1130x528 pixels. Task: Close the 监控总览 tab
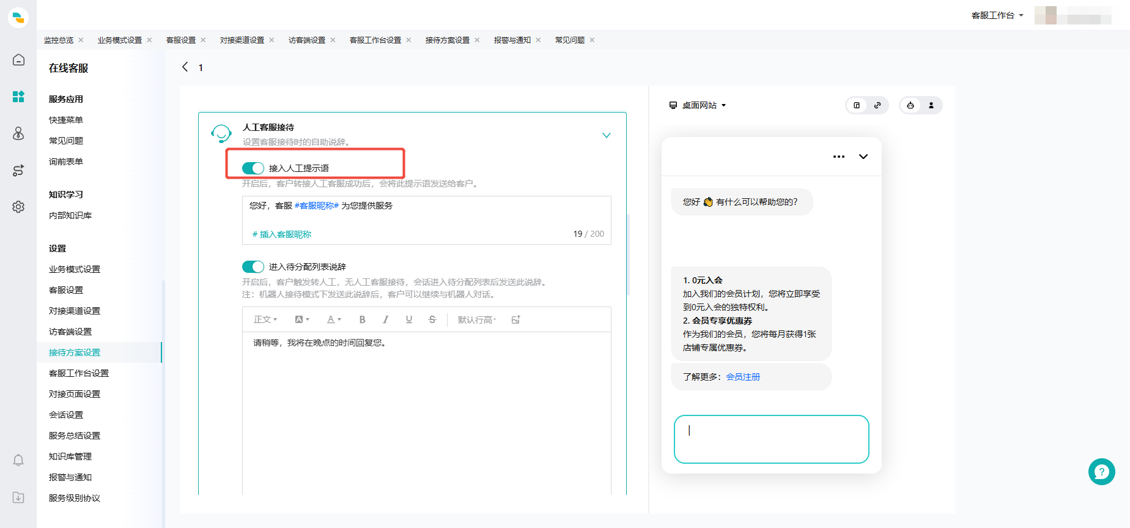(81, 40)
